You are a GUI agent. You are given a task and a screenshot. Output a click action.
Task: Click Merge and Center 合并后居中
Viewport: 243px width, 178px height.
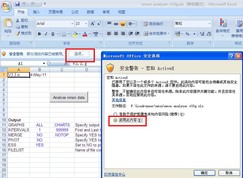pyautogui.click(x=155, y=34)
